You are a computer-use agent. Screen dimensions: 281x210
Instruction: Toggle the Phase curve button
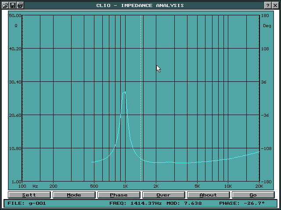[119, 195]
